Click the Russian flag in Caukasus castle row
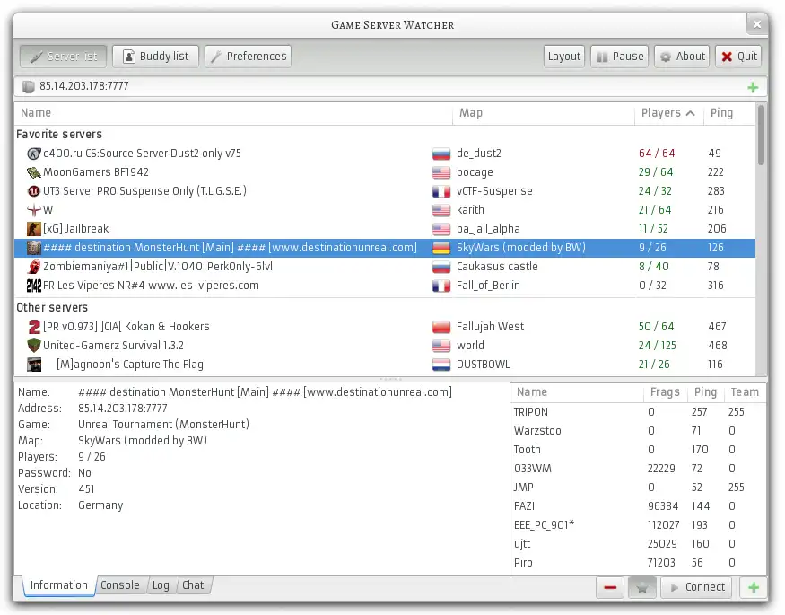785x615 pixels. 441,267
